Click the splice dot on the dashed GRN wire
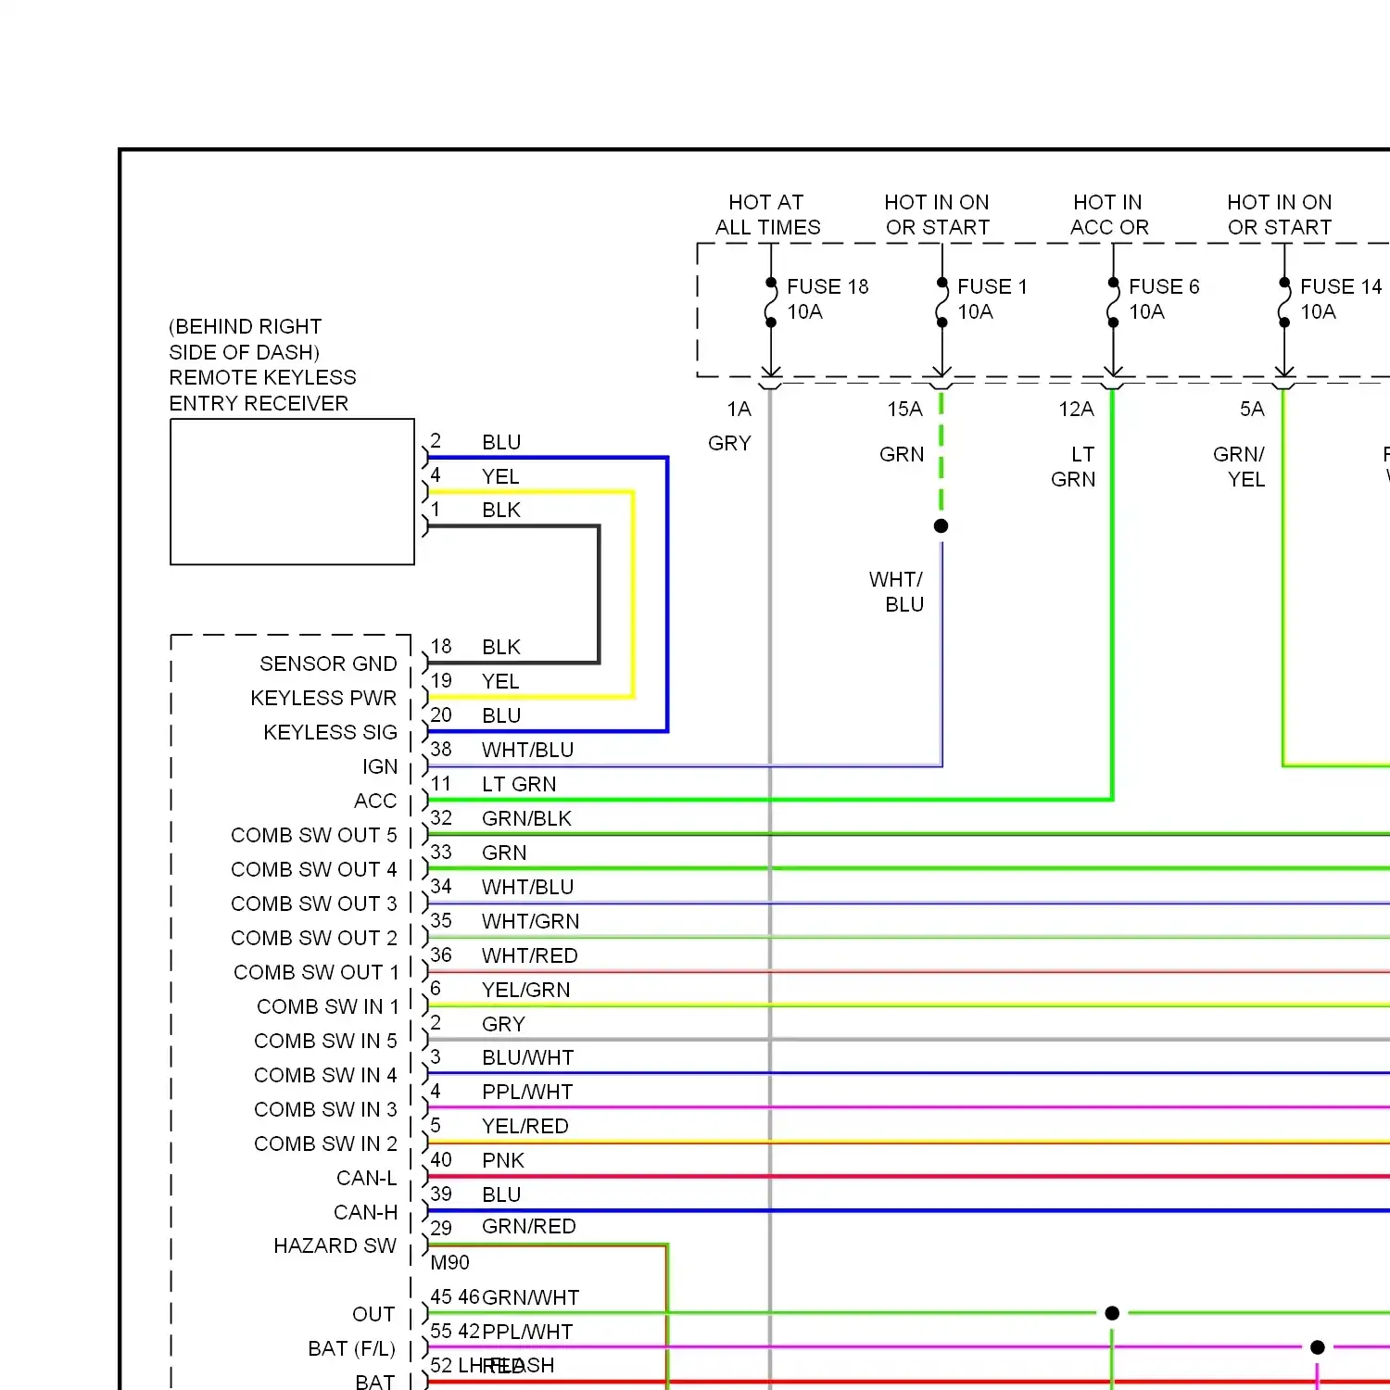This screenshot has width=1390, height=1390. pyautogui.click(x=941, y=526)
